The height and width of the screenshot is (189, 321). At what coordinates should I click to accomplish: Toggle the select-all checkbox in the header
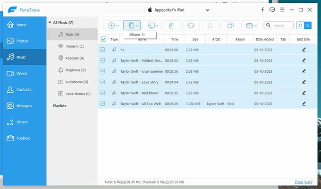coord(103,39)
